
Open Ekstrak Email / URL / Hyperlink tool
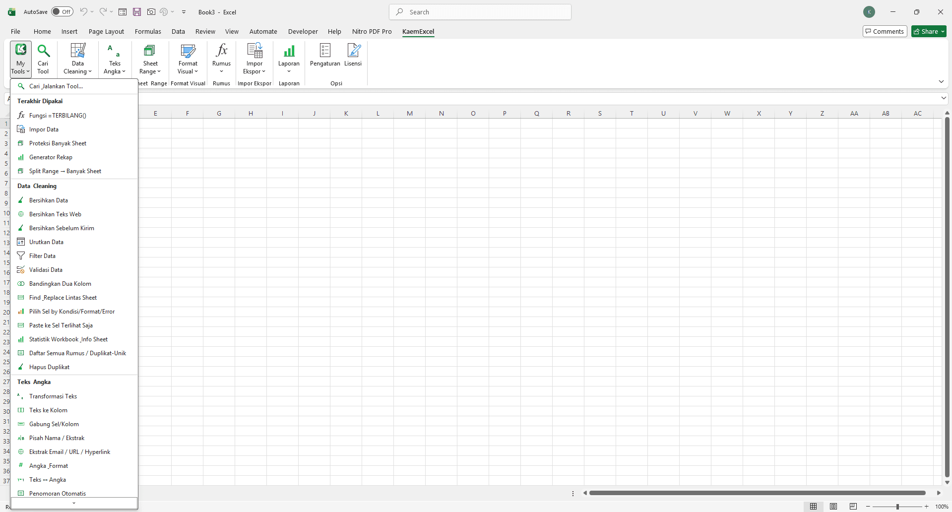coord(74,452)
